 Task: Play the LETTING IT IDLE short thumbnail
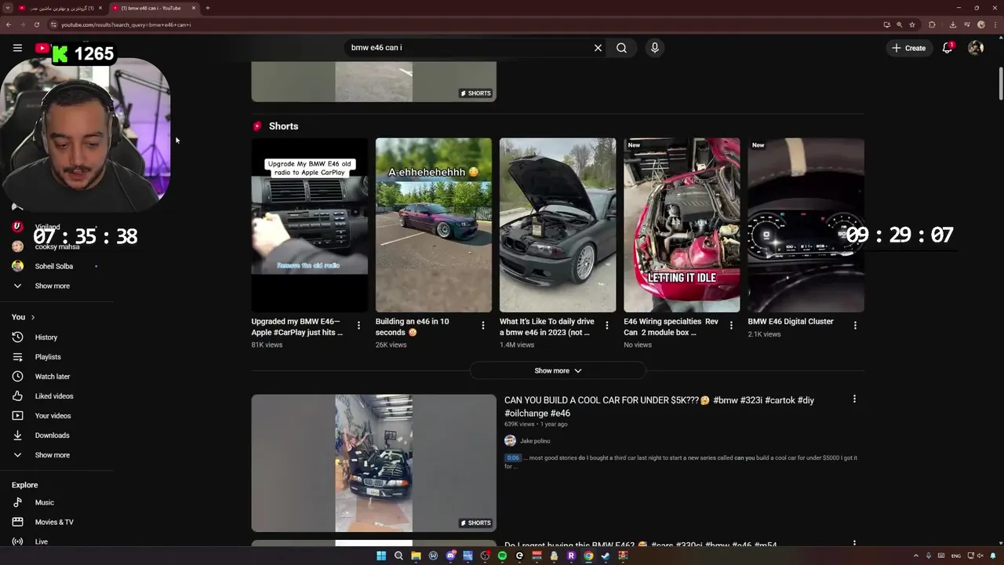coord(682,225)
